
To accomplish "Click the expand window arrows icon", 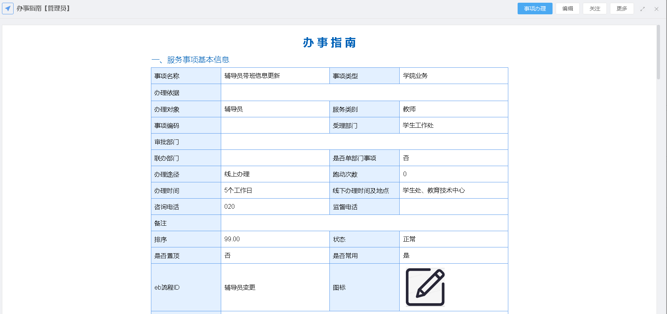I will click(643, 9).
